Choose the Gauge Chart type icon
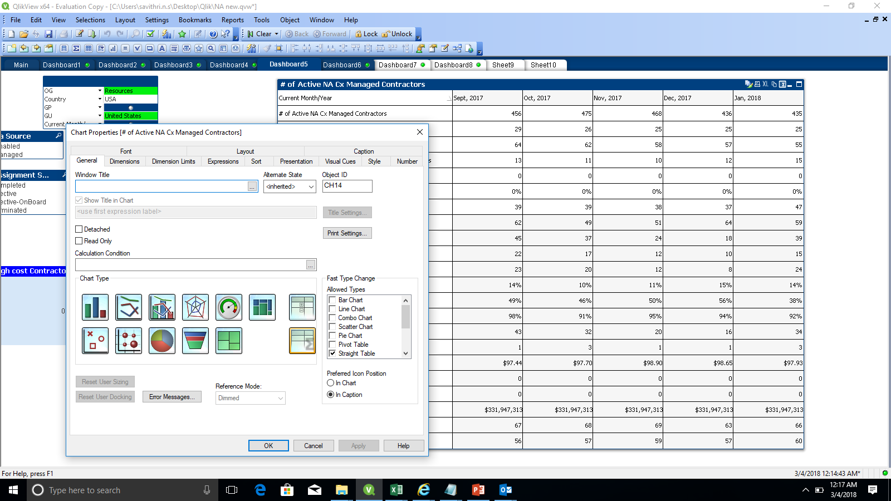The height and width of the screenshot is (501, 891). pos(229,307)
